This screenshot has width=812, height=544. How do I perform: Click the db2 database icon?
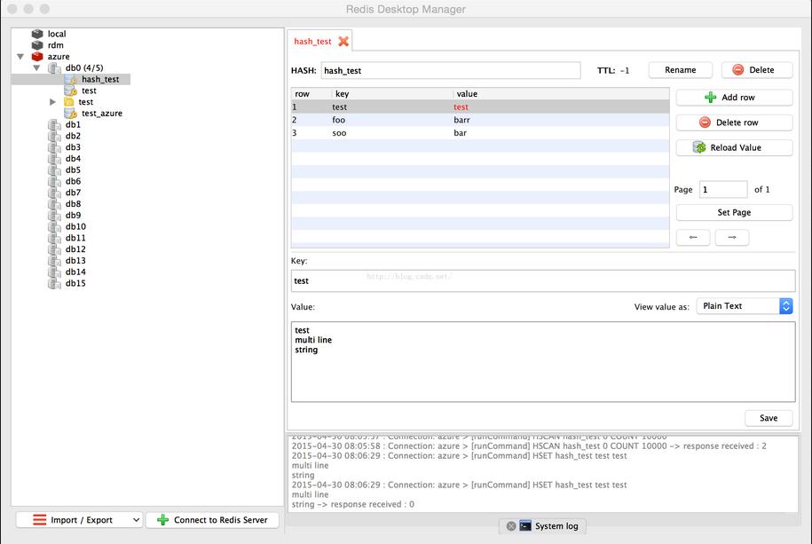point(54,136)
